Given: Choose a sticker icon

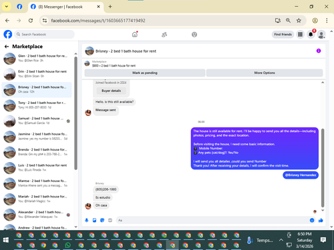Looking at the screenshot, I should 102,220.
